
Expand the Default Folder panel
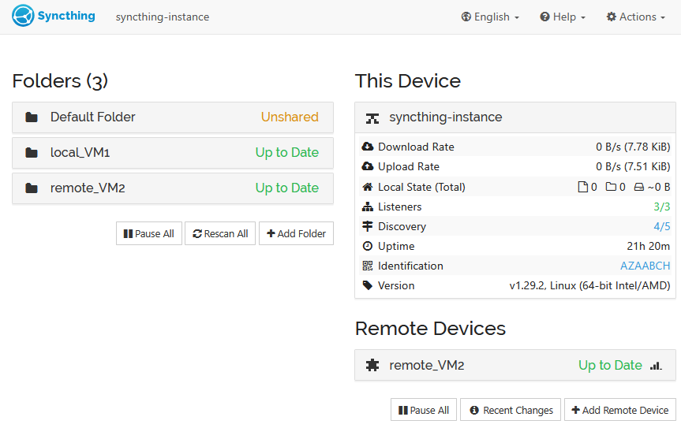tap(173, 117)
